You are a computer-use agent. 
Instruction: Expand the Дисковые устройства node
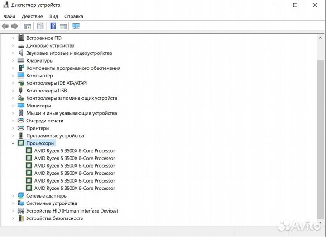(13, 46)
